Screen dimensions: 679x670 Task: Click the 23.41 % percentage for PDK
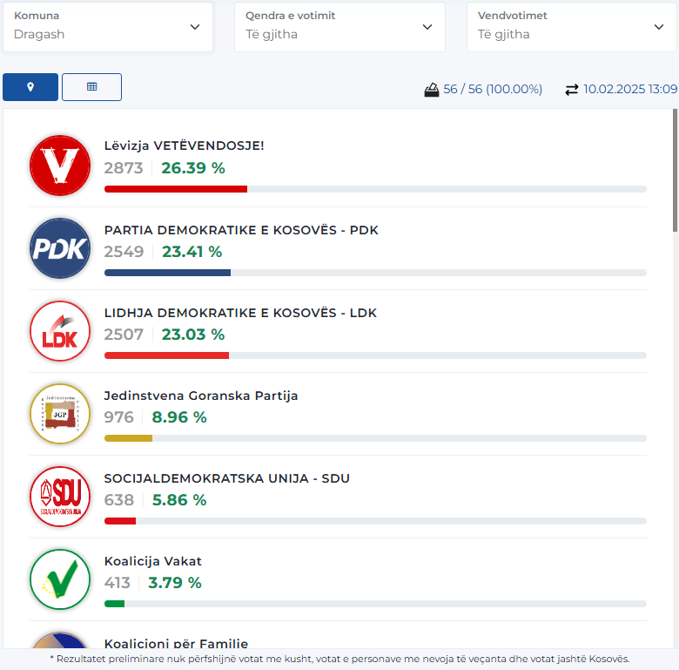192,252
